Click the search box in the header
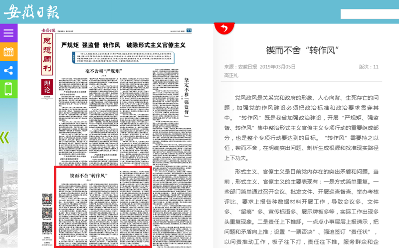The image size is (399, 248). coord(369,14)
